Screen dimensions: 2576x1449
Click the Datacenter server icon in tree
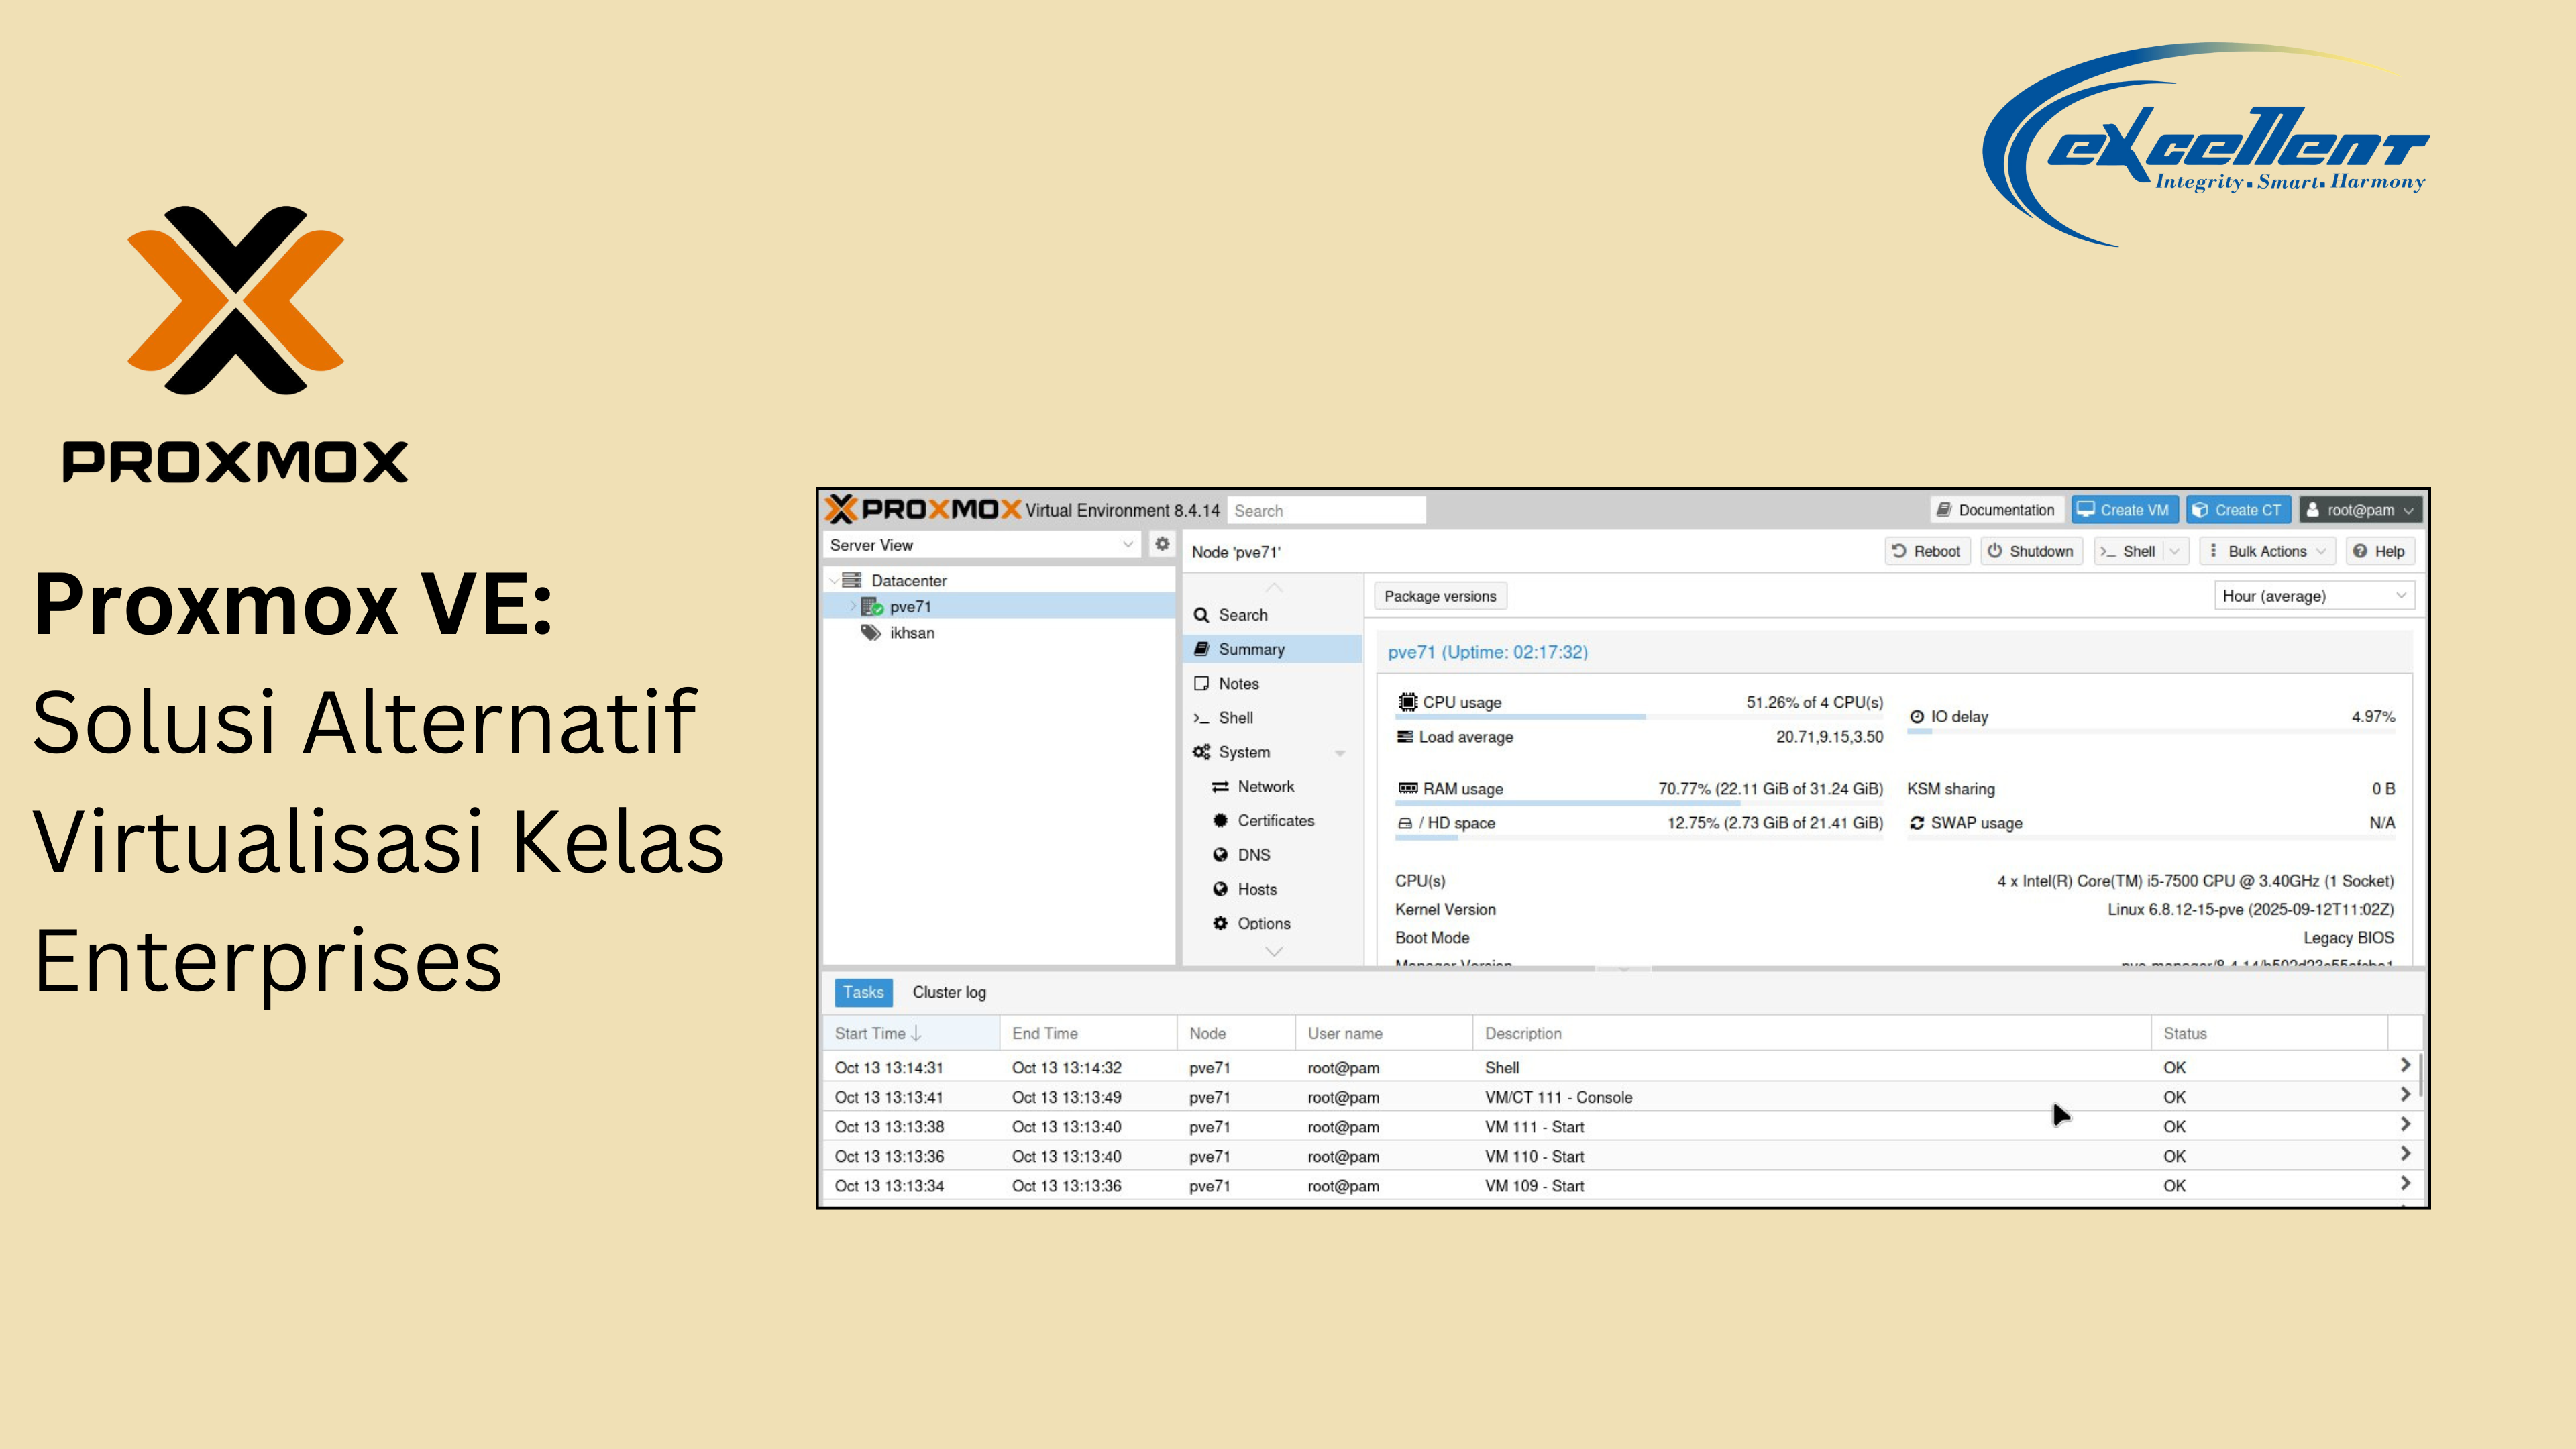pyautogui.click(x=851, y=580)
